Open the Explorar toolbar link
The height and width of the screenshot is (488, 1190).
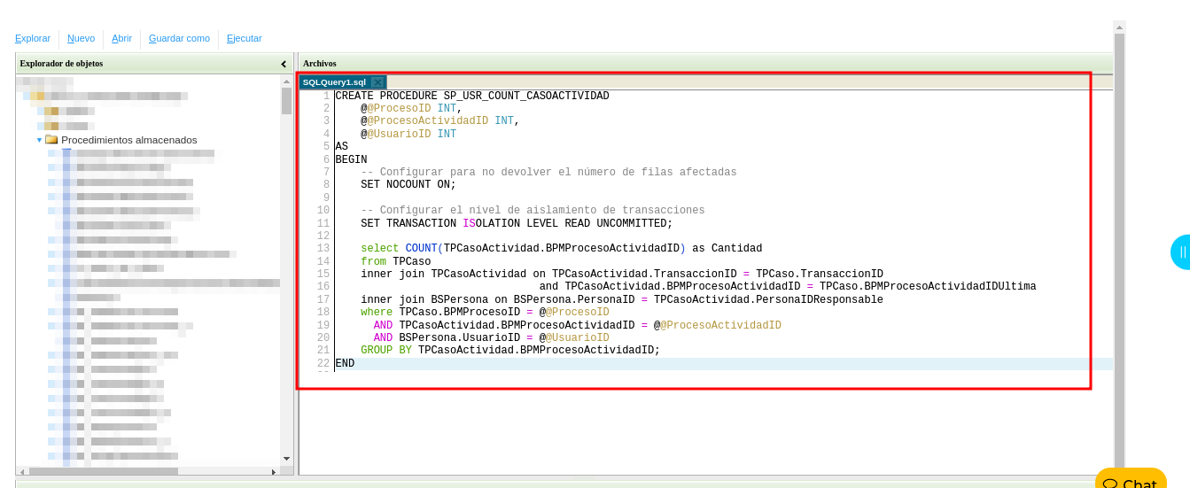pos(33,38)
